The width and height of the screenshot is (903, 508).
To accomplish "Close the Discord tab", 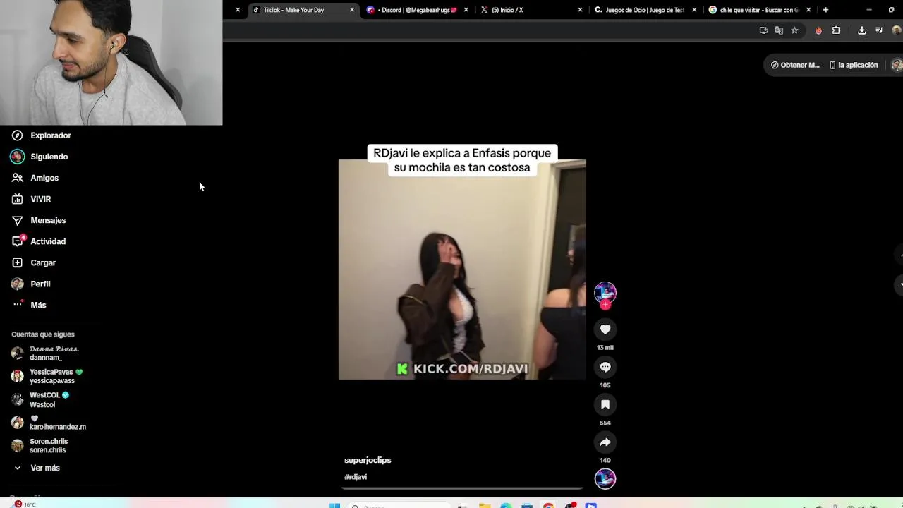I will coord(466,10).
